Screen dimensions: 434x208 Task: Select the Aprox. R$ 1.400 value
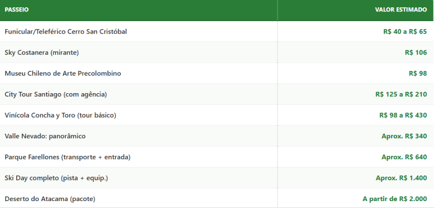[x=401, y=178]
